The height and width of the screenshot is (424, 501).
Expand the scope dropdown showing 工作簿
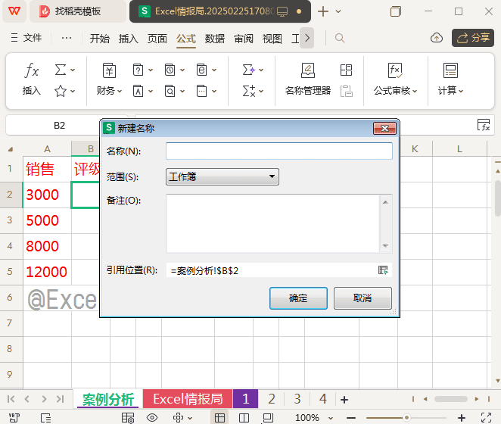(222, 177)
